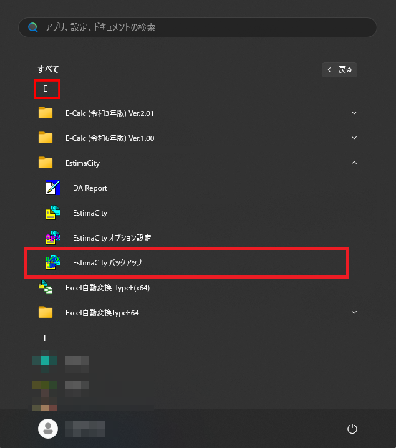396x448 pixels.
Task: Expand the Excel自動変換TypeE64 chevron
Action: (x=354, y=312)
